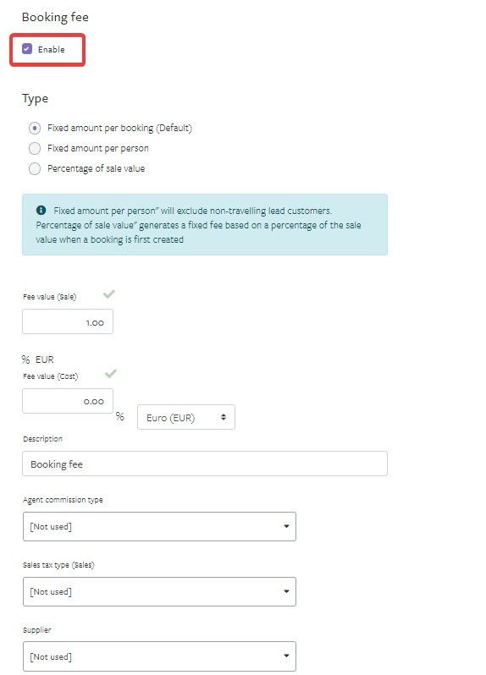
Task: Click the Fee value (Sale) input field
Action: [68, 321]
